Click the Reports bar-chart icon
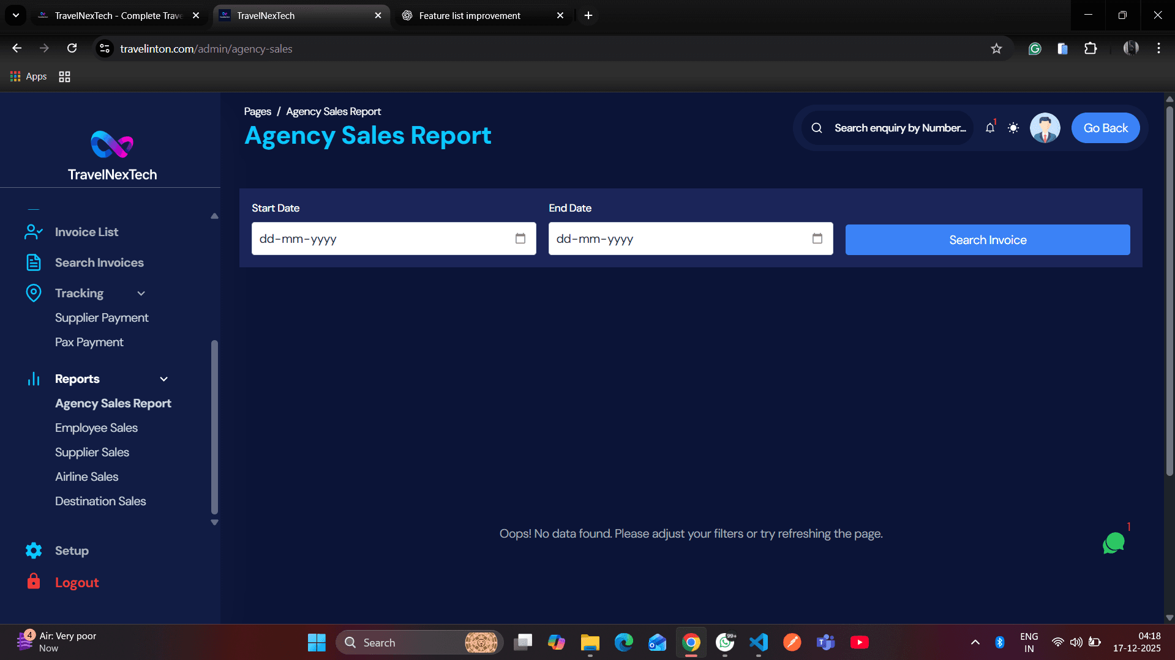Image resolution: width=1175 pixels, height=660 pixels. [34, 379]
